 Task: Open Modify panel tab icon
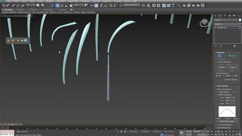pyautogui.click(x=220, y=16)
